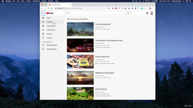Click 'We just got back from vacation' text
193x108 pixels.
tap(105, 63)
